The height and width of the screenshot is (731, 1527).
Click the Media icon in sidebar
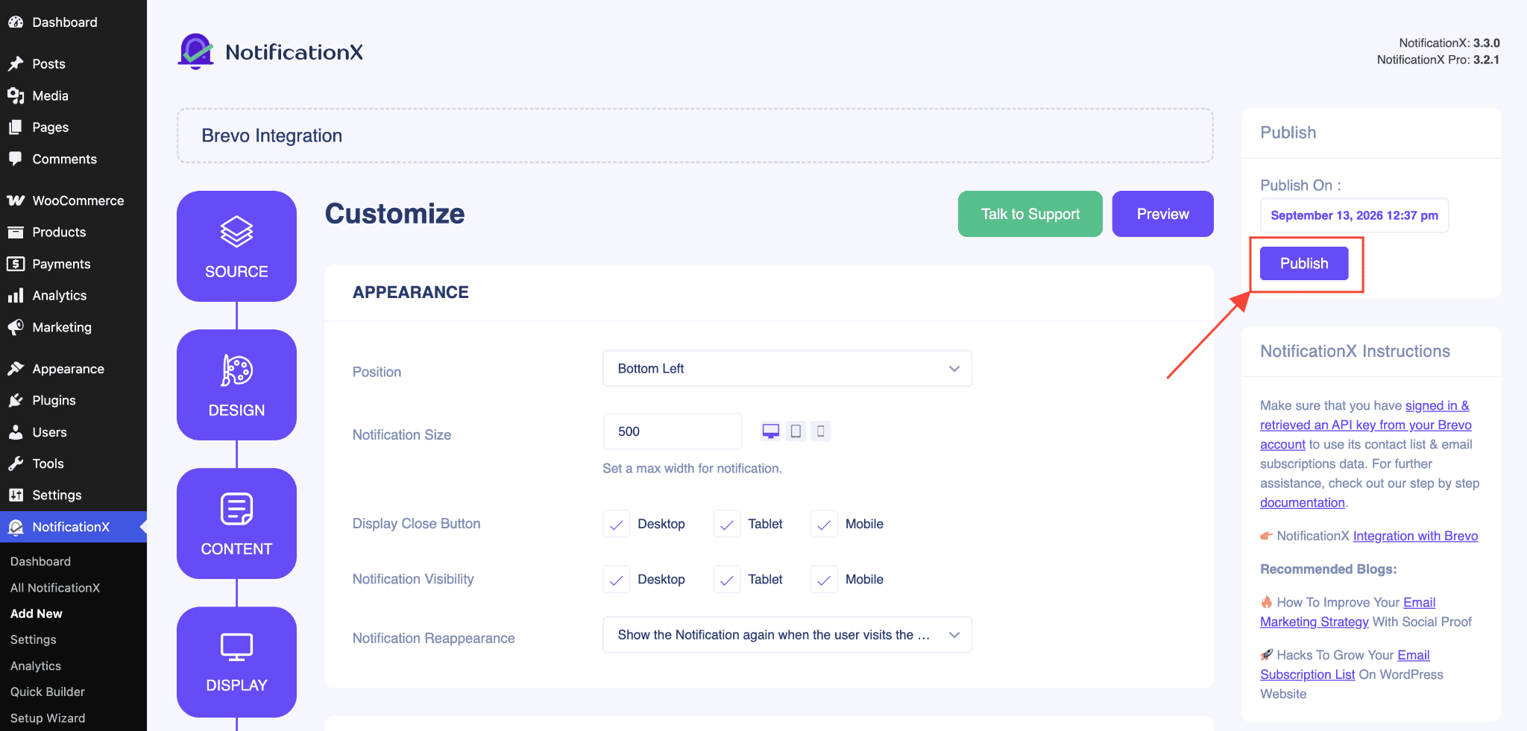coord(16,95)
